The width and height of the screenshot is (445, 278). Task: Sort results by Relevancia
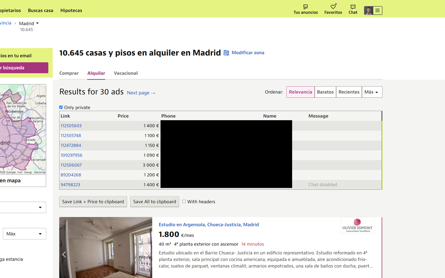pos(300,92)
